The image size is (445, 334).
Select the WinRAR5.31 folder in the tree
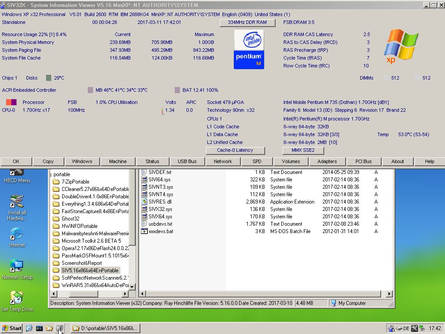(x=95, y=285)
